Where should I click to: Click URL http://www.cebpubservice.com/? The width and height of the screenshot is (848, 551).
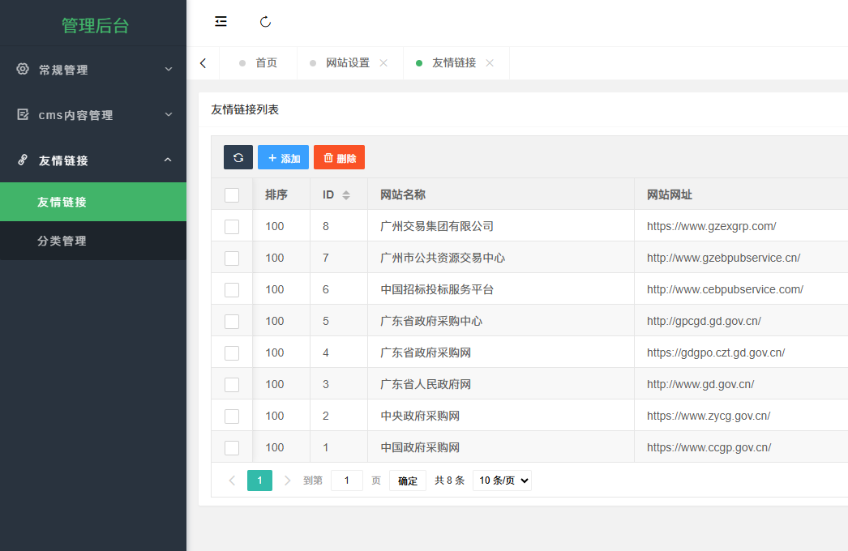(726, 289)
